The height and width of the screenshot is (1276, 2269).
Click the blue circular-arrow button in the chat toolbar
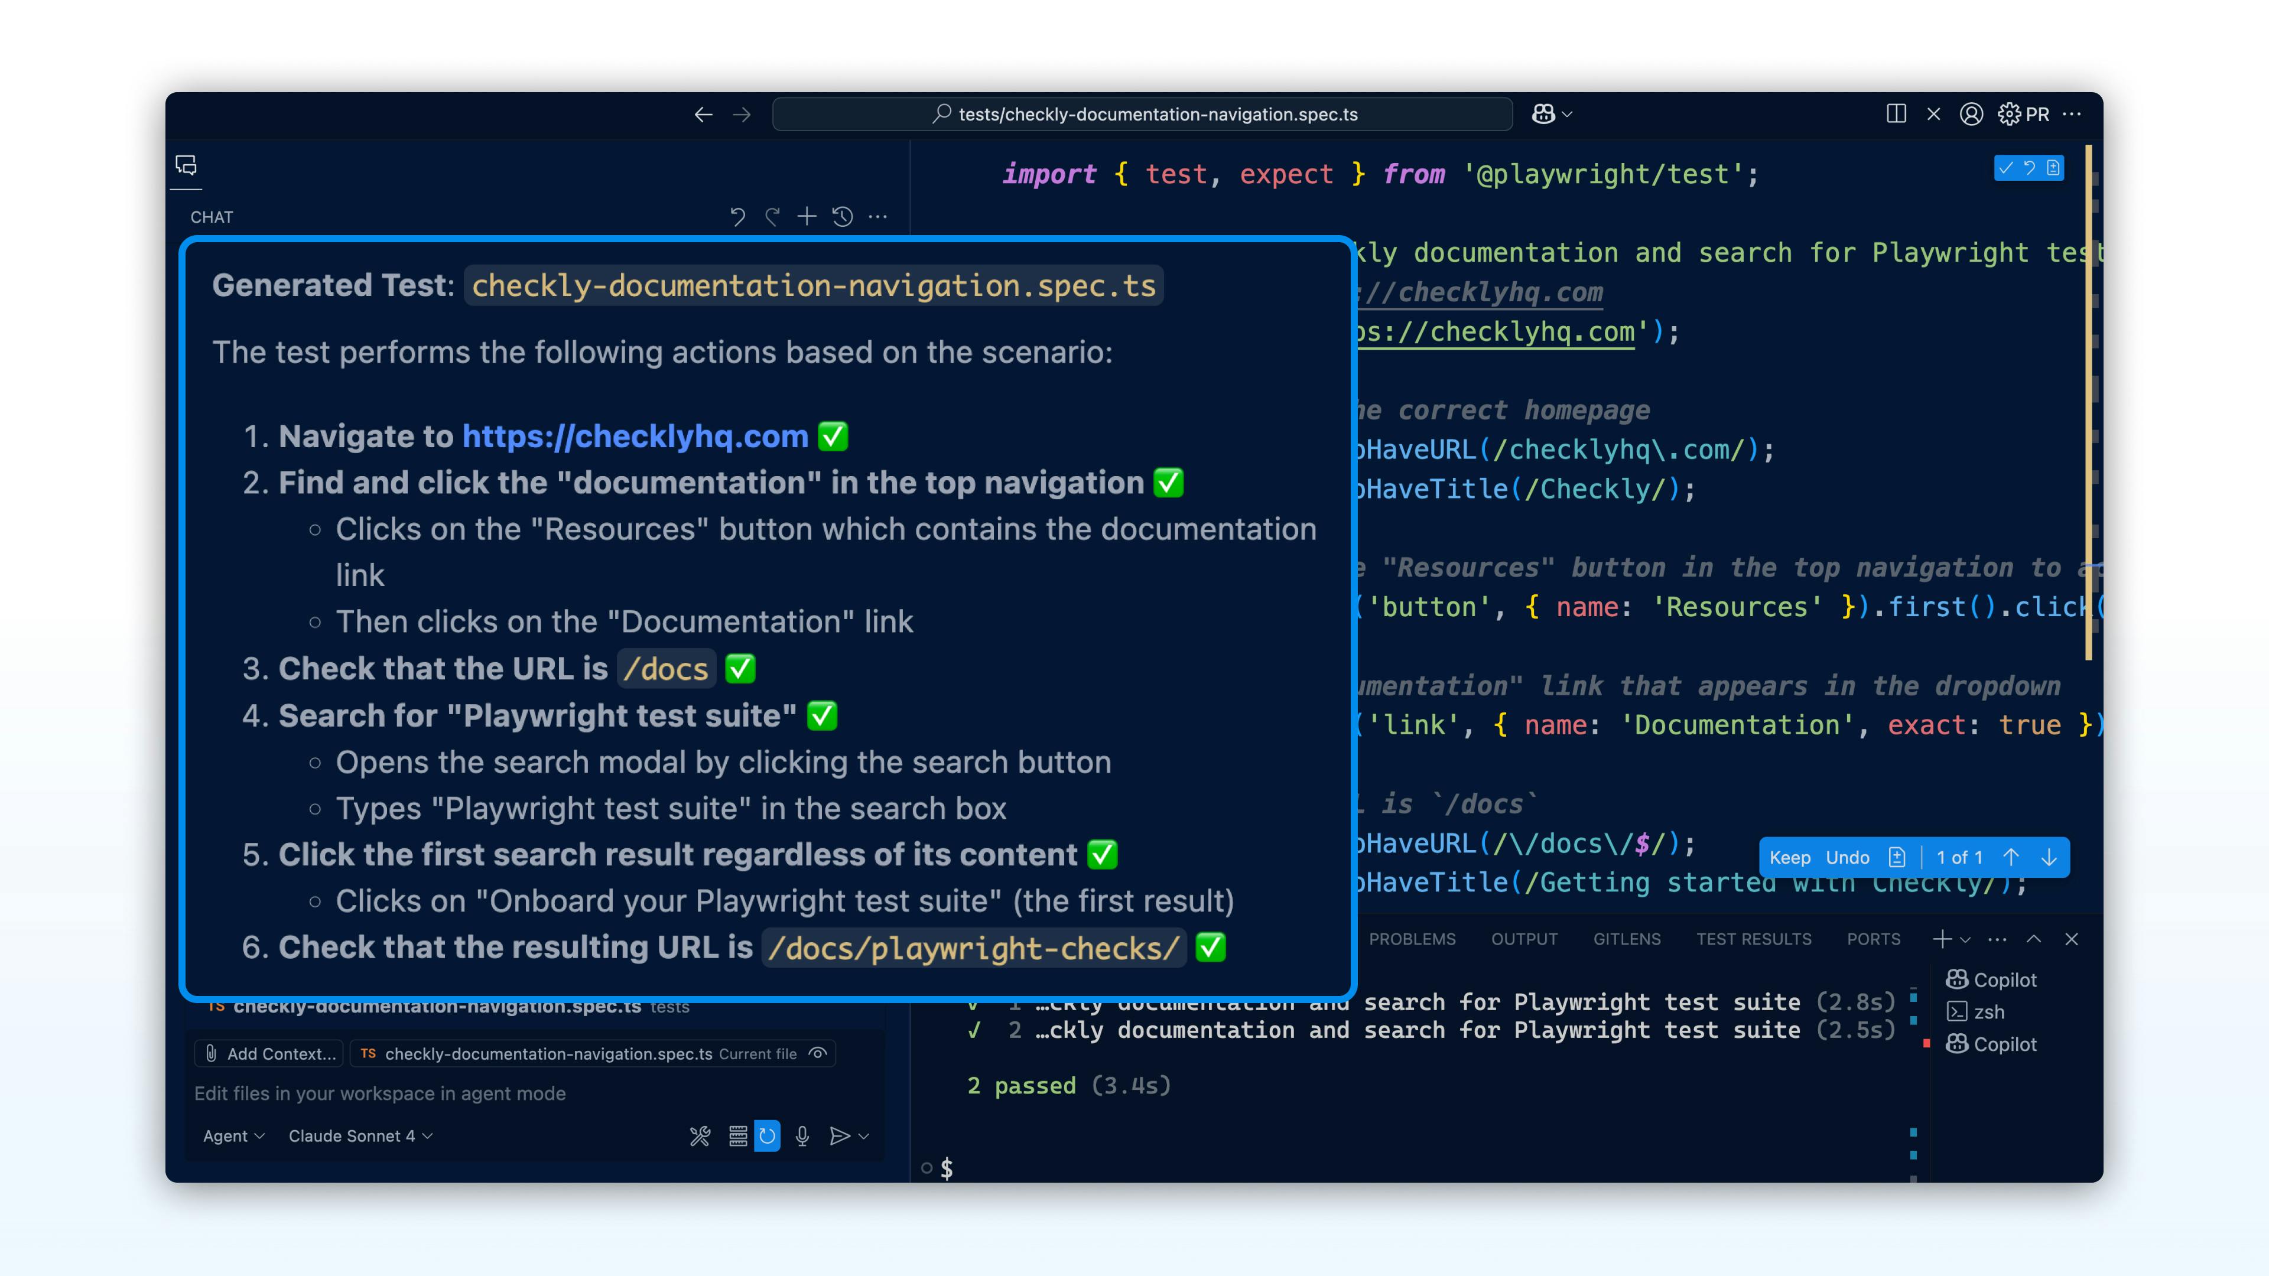(767, 1137)
